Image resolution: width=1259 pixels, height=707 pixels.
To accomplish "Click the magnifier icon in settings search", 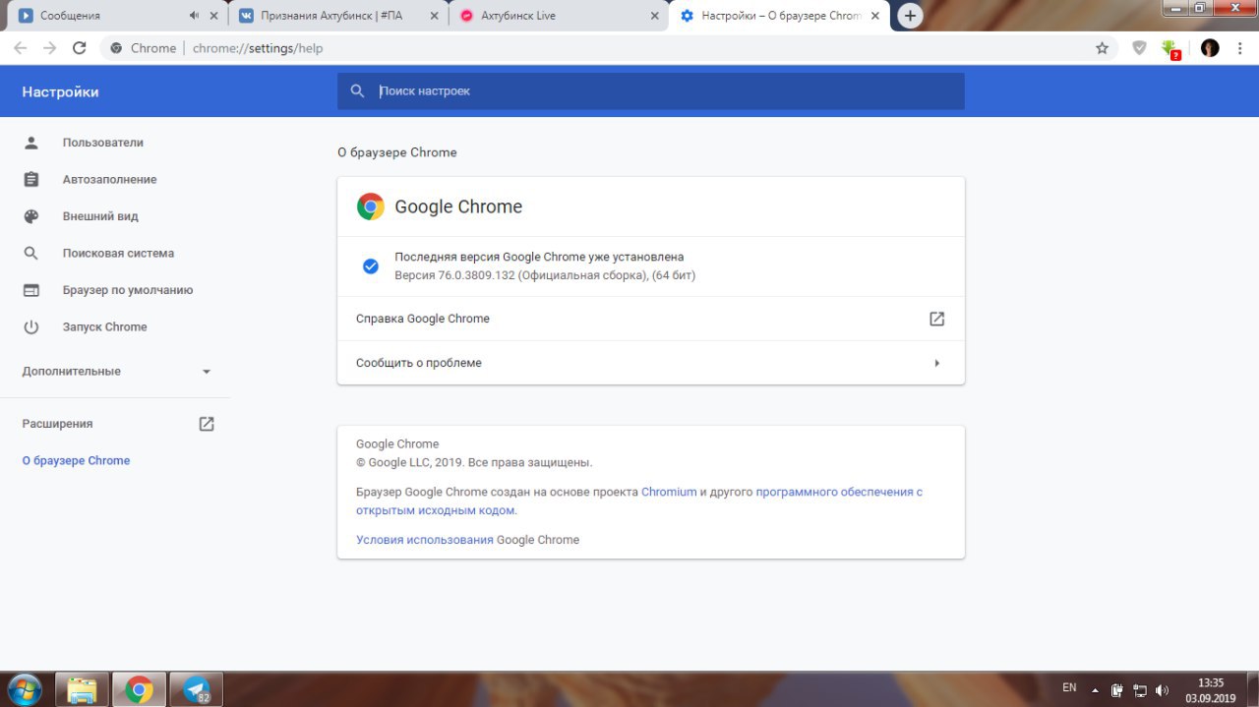I will coord(358,91).
